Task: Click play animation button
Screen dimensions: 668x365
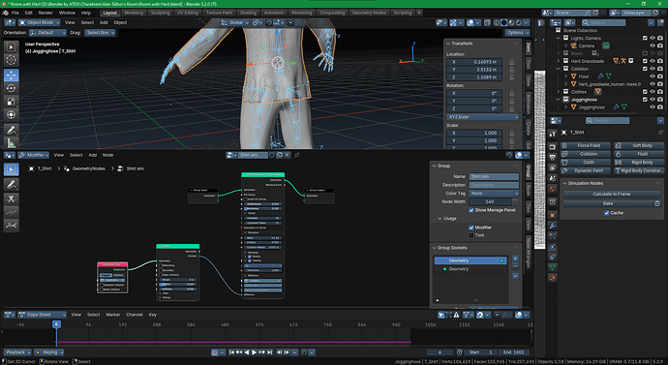Action: [254, 352]
